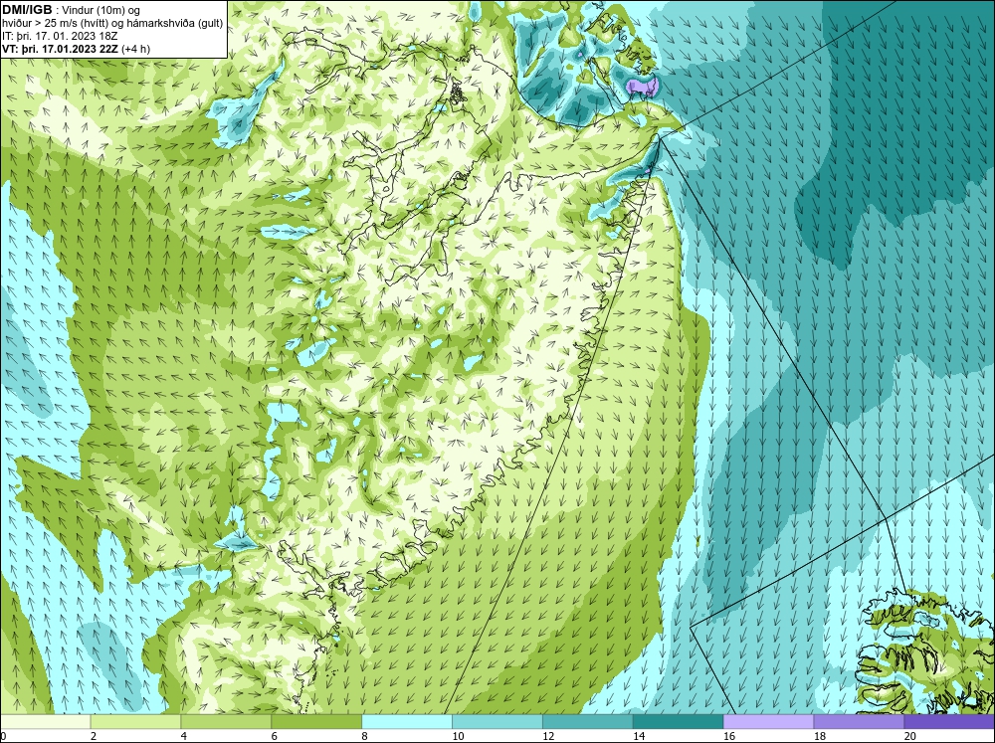Screen dimensions: 995x743
Task: Click the 'Vindur (10m) og' label
Action: pos(102,11)
